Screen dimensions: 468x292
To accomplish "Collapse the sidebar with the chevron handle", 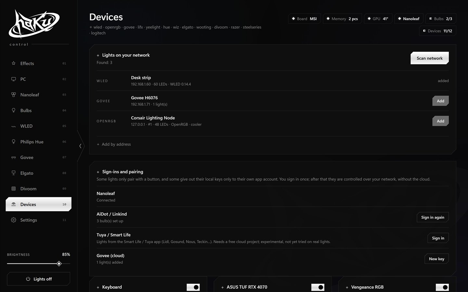I will click(x=80, y=146).
